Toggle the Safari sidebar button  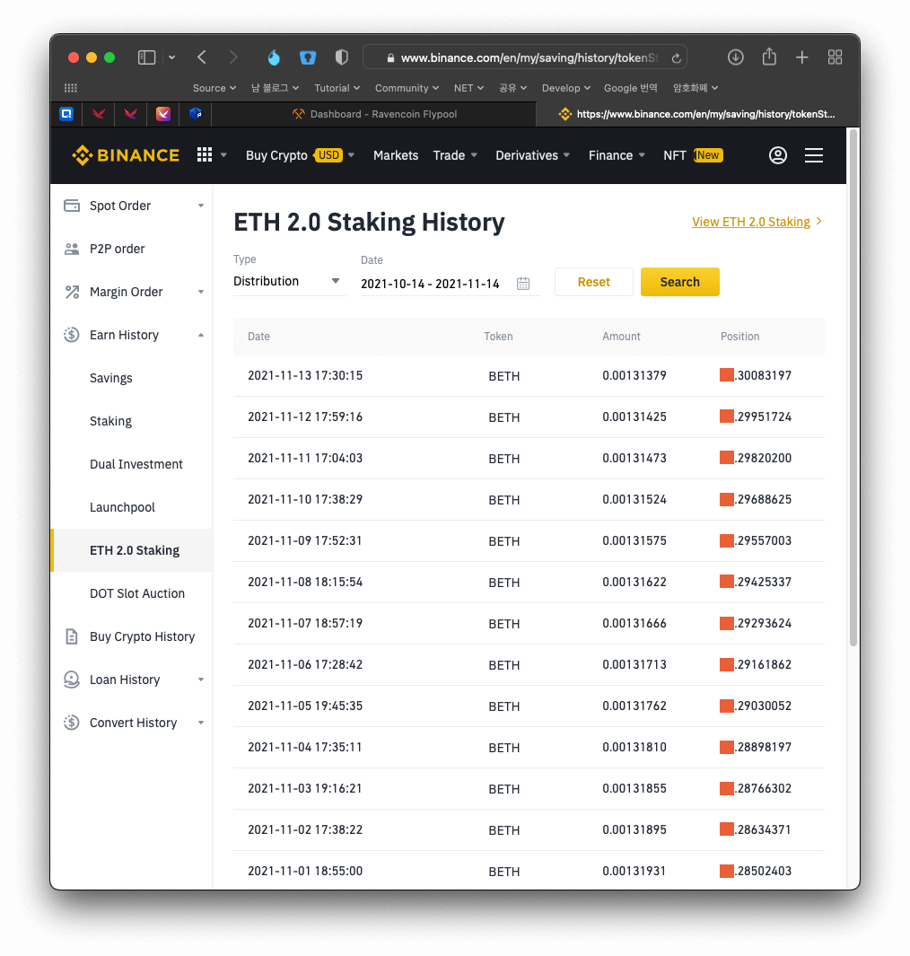[x=146, y=57]
